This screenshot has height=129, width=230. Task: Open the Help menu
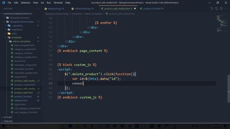tap(68, 3)
